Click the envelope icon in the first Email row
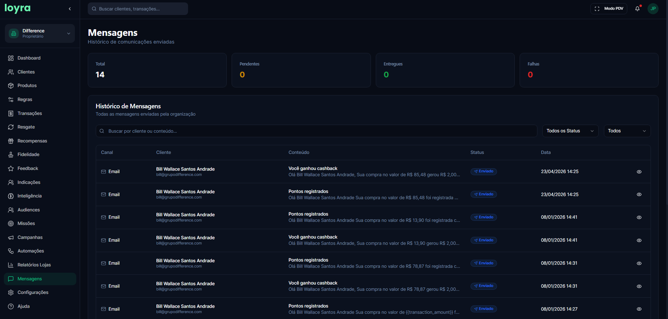This screenshot has width=668, height=319. point(103,172)
